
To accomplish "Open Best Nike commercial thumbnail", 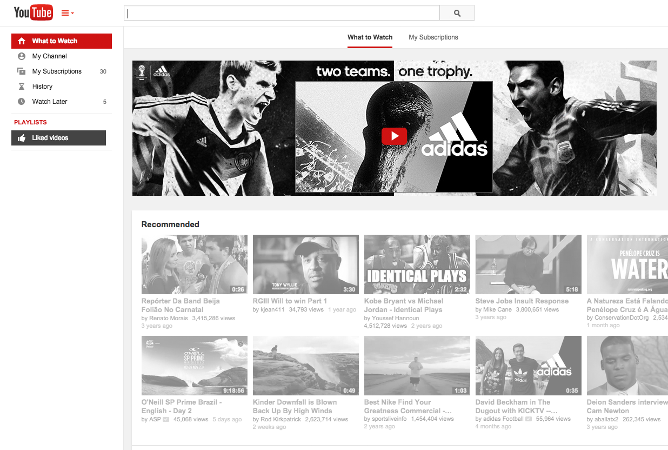I will pos(417,366).
